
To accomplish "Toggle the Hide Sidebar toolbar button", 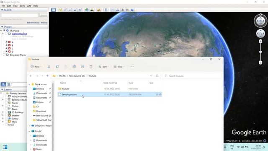I will click(x=53, y=10).
